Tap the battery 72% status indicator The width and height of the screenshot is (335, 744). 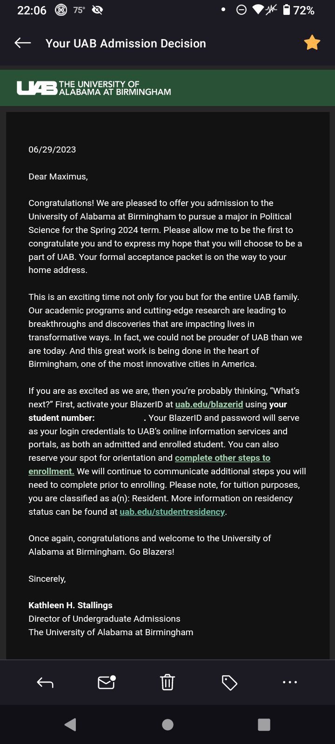pyautogui.click(x=299, y=10)
